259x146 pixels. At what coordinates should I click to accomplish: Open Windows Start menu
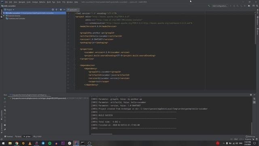3,143
